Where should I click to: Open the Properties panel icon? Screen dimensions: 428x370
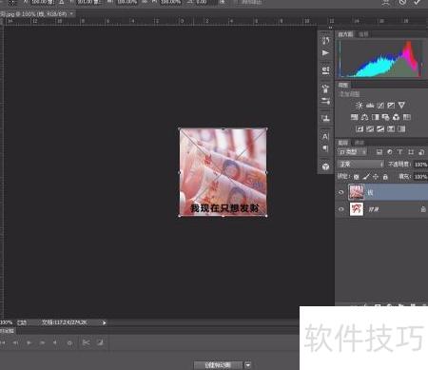coord(325,70)
